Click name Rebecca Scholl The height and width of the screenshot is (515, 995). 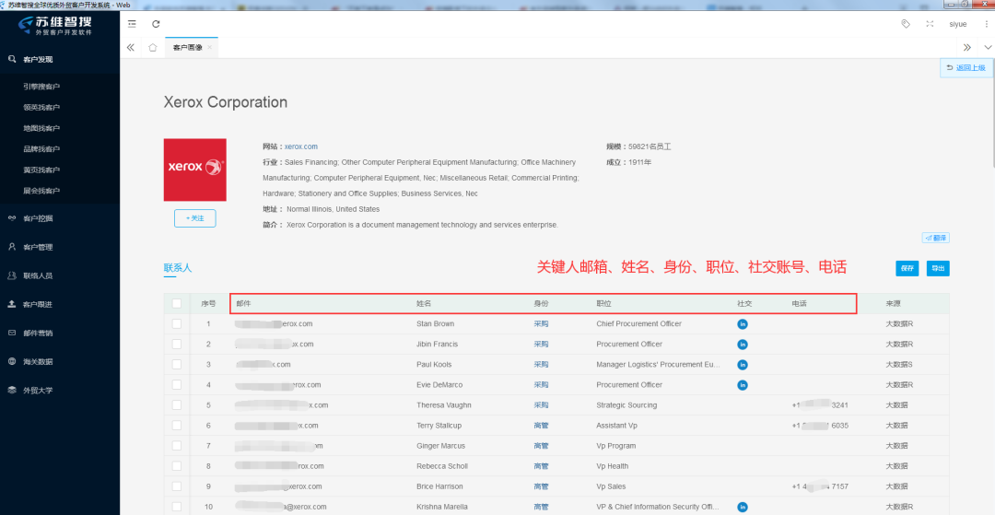pos(441,466)
